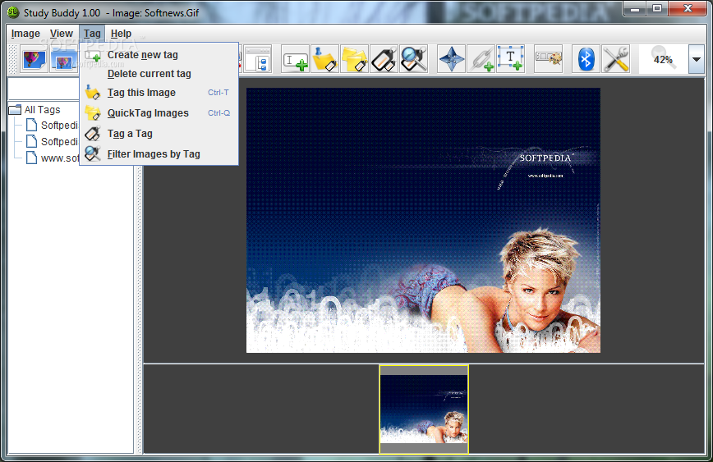Click the 42% zoom level indicator

[663, 60]
